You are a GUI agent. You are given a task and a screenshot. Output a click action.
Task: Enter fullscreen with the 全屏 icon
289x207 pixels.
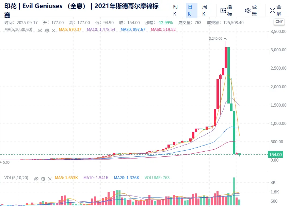(x=272, y=10)
